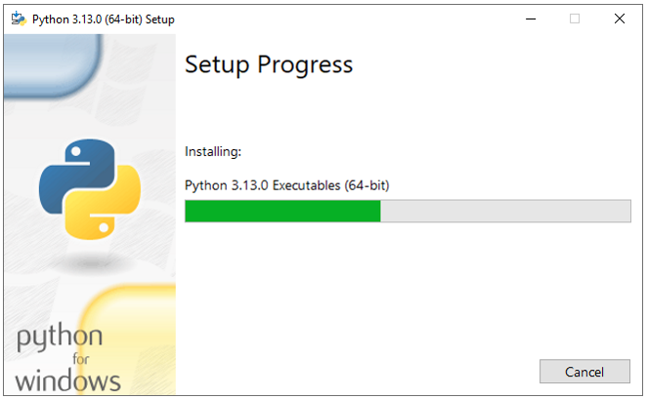Image resolution: width=648 pixels, height=398 pixels.
Task: Click the unfilled gray part of progress bar
Action: pos(504,212)
